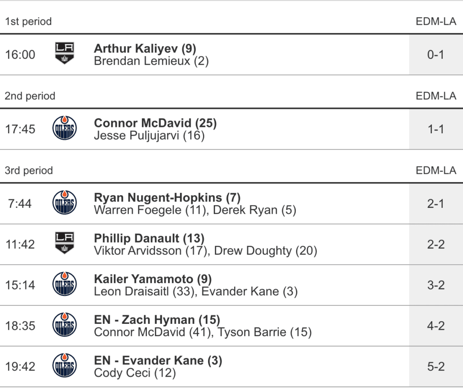
Task: Click the Oilers logo beside Zach Hyman's goal
Action: (65, 325)
